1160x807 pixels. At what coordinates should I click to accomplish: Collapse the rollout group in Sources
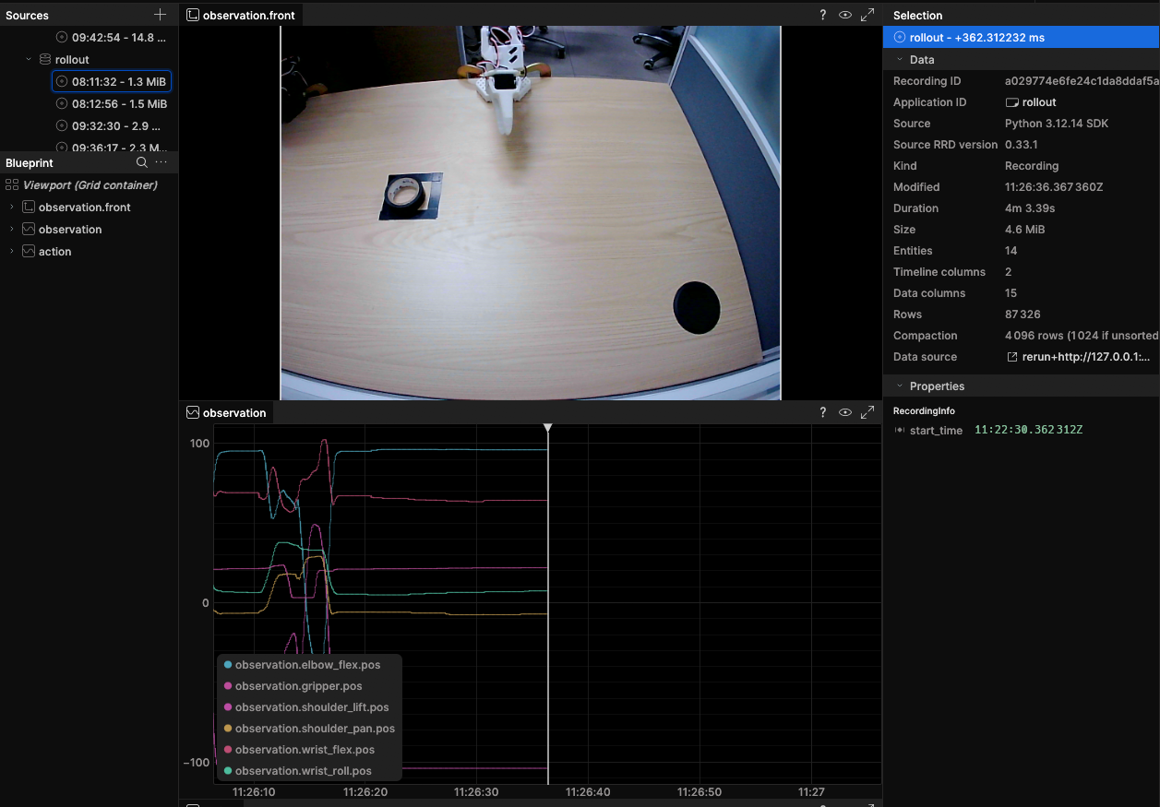click(x=29, y=59)
